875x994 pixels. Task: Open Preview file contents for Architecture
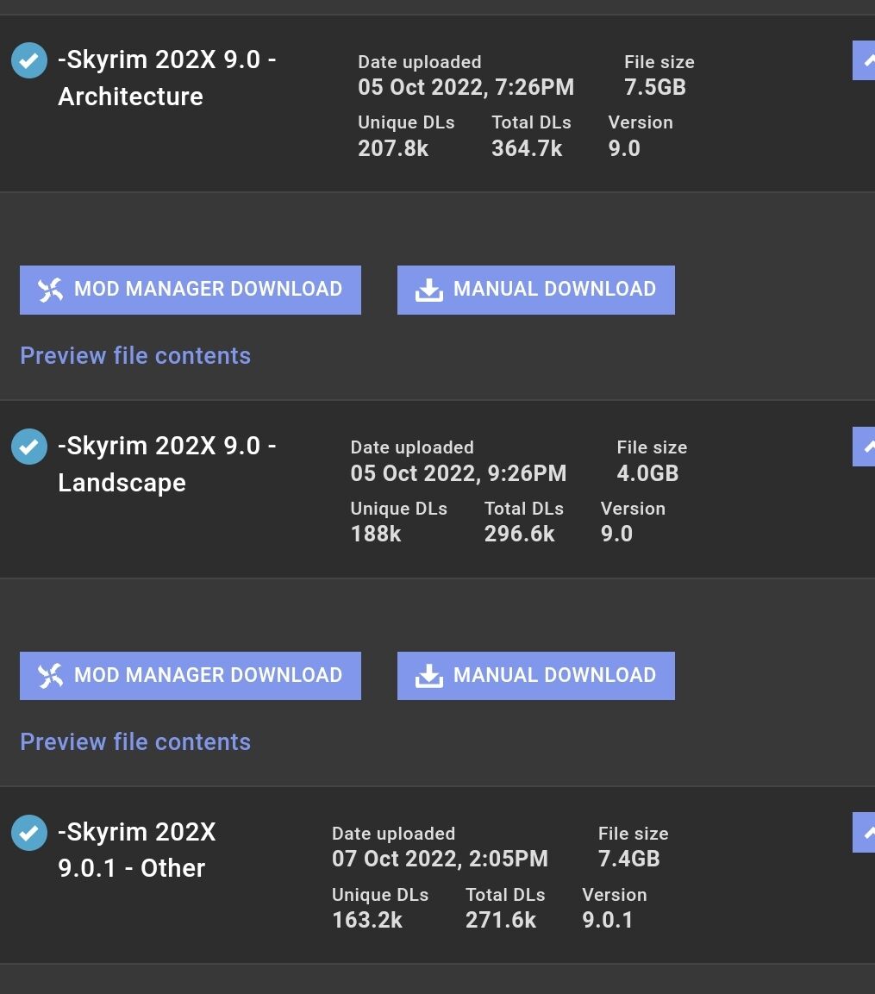point(135,356)
